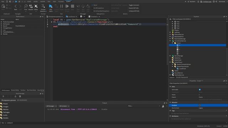Image resolution: width=228 pixels, height=128 pixels.
Task: Click the Back navigation arrow in ribbon
Action: (16, 6)
